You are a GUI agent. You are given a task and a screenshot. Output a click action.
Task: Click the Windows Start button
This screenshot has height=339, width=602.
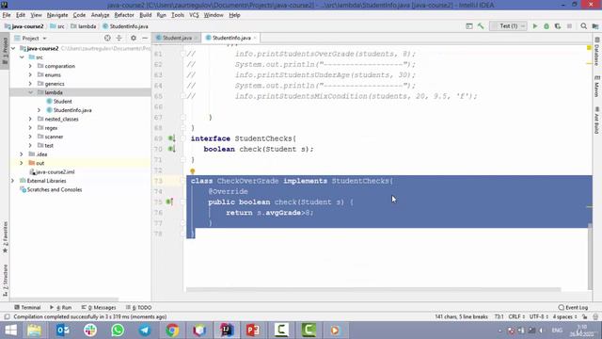tap(10, 331)
